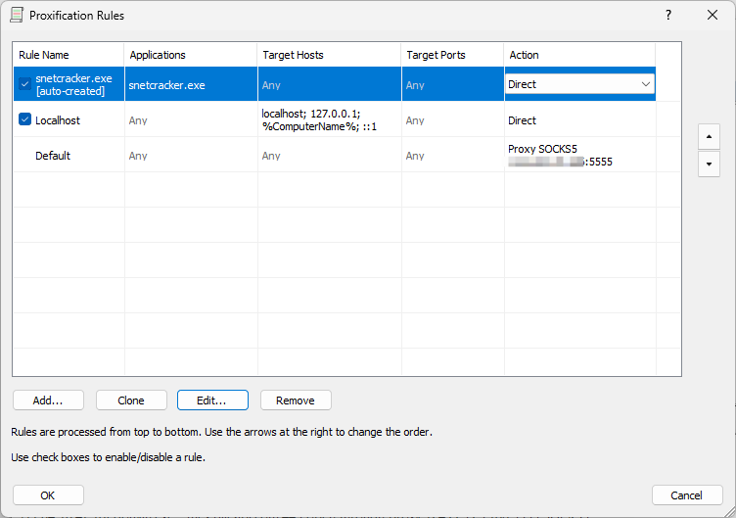Open the Edit... rule dialog
736x518 pixels.
[212, 400]
